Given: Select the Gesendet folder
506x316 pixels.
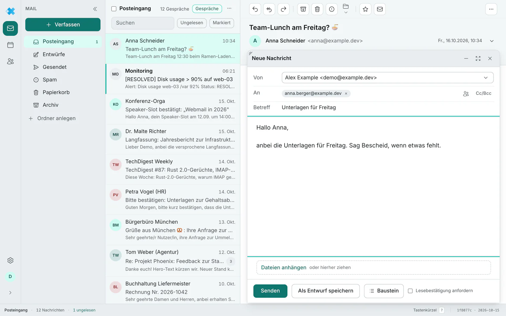Looking at the screenshot, I should pyautogui.click(x=63, y=67).
